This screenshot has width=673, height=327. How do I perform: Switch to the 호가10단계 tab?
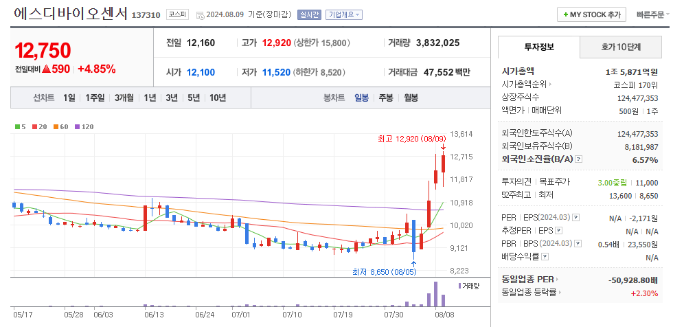click(621, 47)
